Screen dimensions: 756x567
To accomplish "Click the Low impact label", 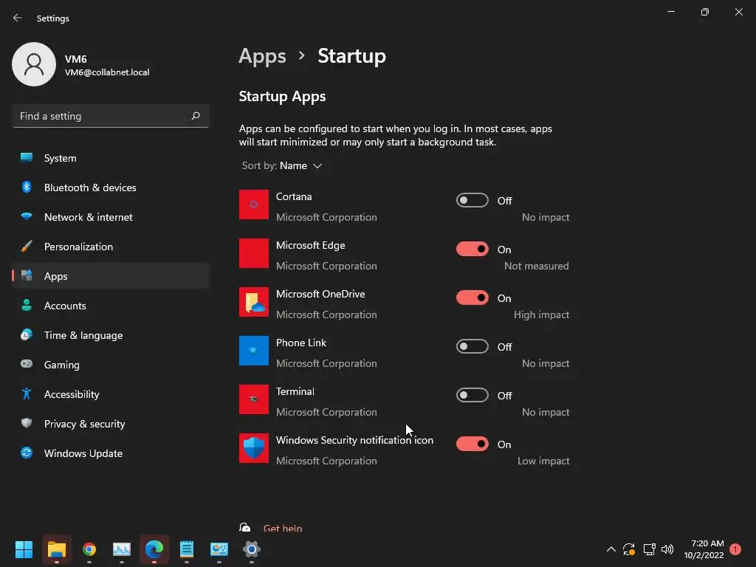I will (543, 461).
